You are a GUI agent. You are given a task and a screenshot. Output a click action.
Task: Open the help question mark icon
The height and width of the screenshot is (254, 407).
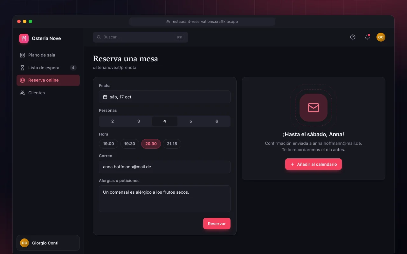(353, 37)
